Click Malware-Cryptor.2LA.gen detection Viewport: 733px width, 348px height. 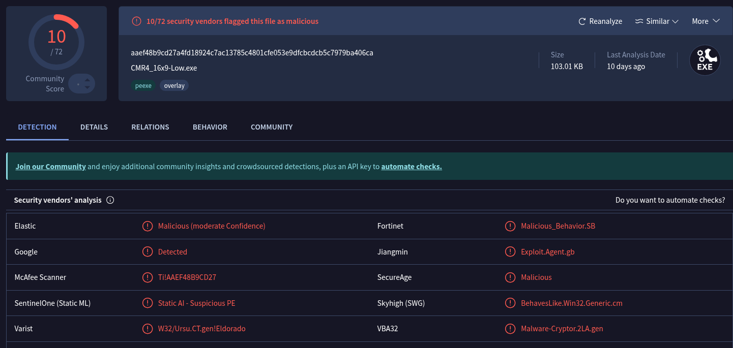(x=562, y=329)
